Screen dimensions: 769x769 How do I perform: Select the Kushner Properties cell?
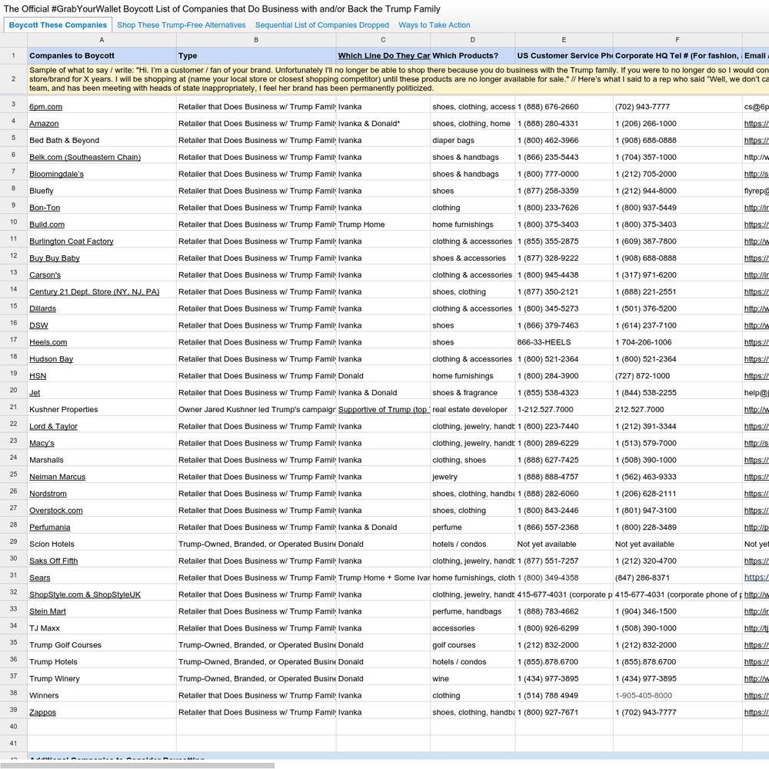(102, 410)
